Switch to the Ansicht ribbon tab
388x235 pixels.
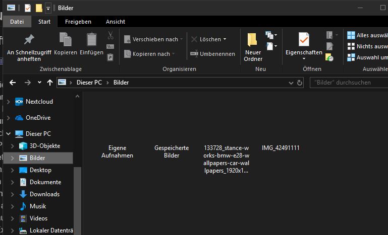[116, 22]
